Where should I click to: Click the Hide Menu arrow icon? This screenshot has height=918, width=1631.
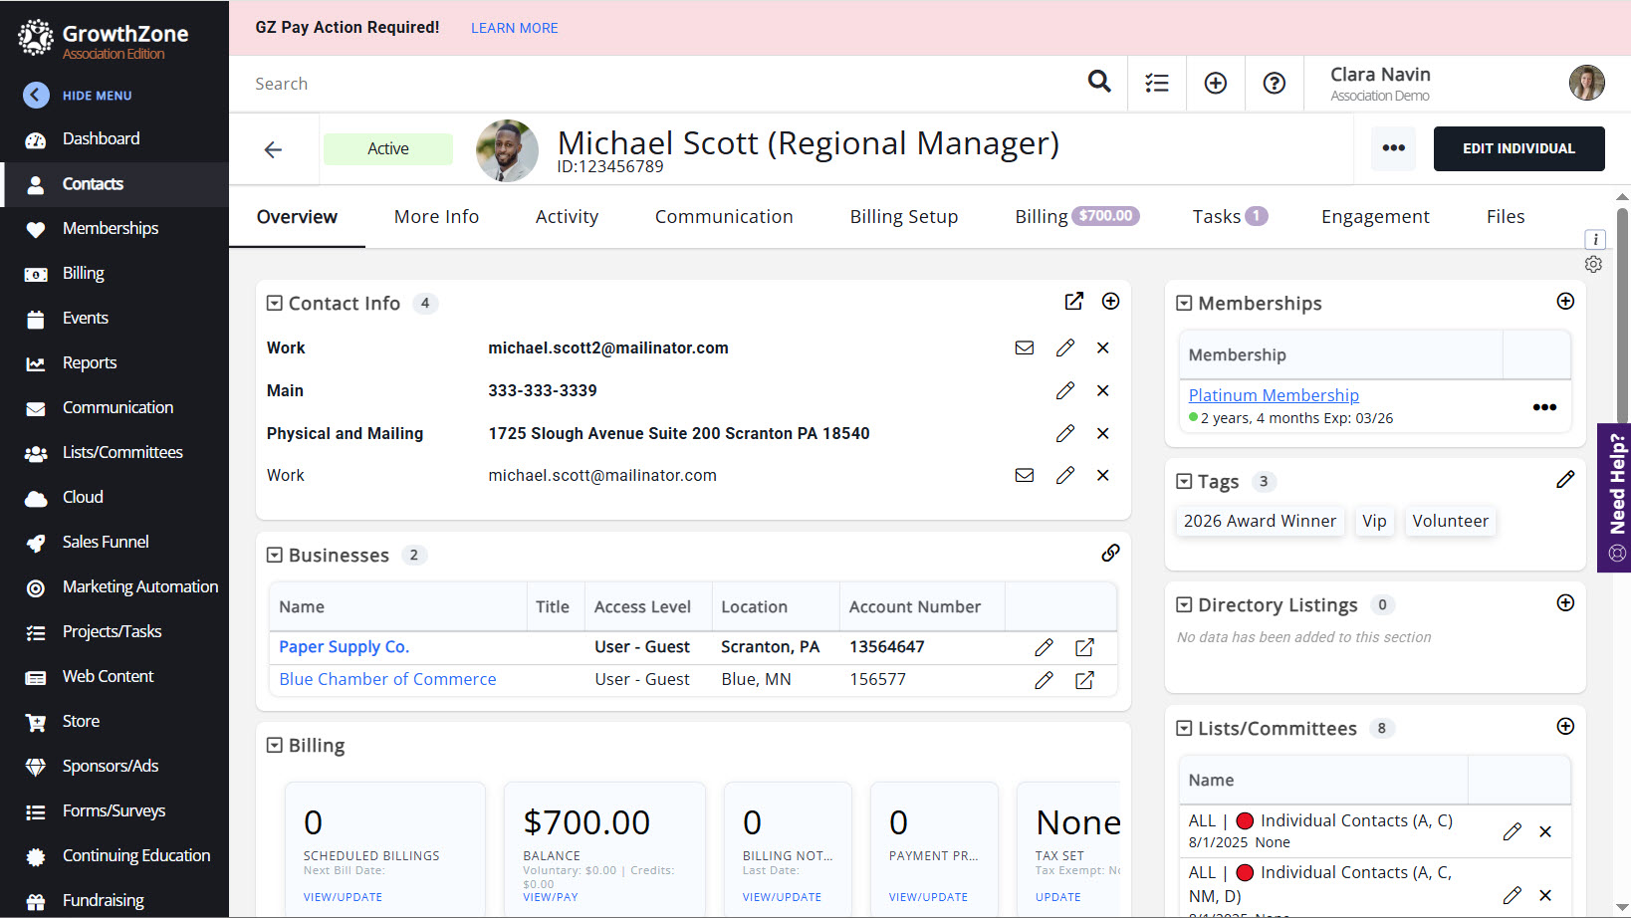pos(36,95)
